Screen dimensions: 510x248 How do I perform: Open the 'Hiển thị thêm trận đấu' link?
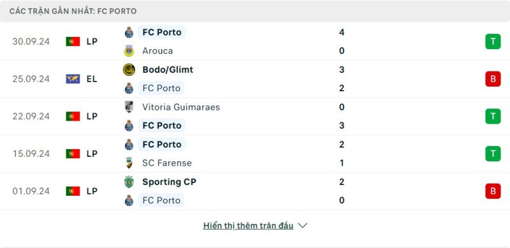tap(248, 226)
